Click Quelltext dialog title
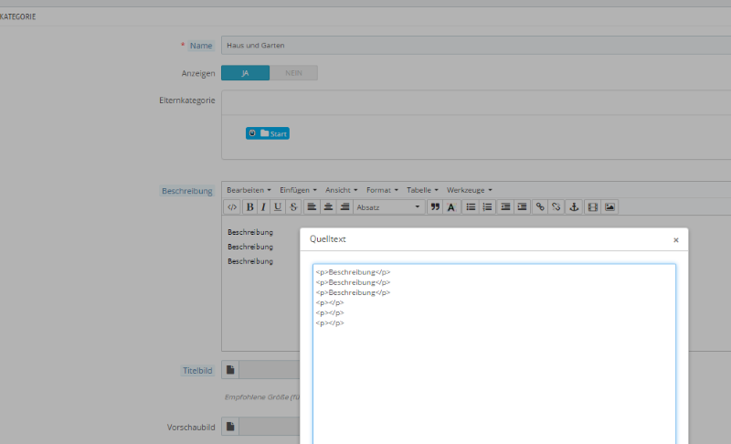This screenshot has width=731, height=444. pyautogui.click(x=328, y=239)
